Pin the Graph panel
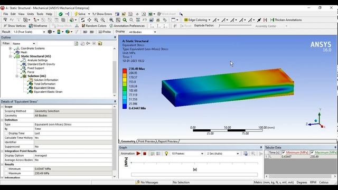This screenshot has height=190, width=338. [261, 148]
